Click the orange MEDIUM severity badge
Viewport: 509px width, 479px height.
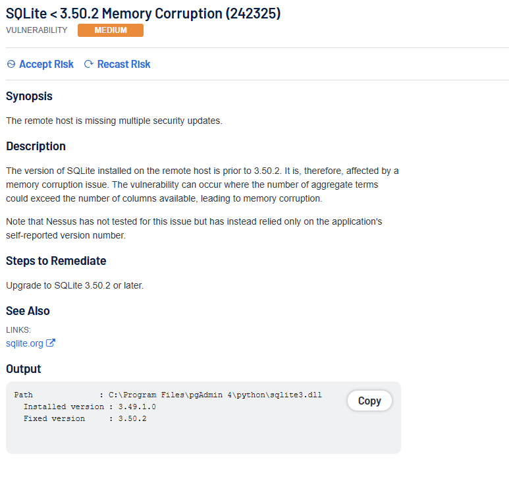point(110,30)
